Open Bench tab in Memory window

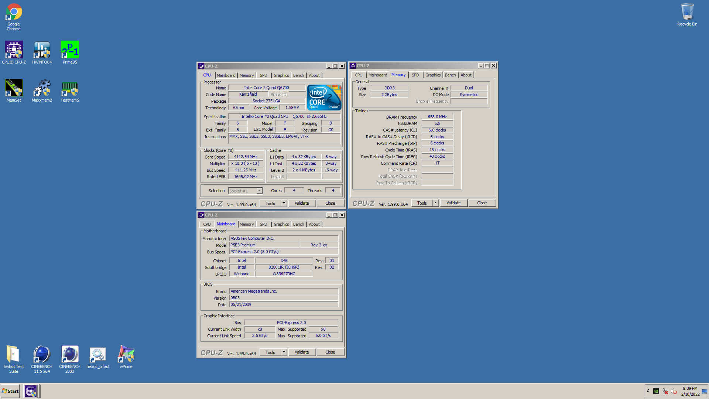[x=450, y=75]
